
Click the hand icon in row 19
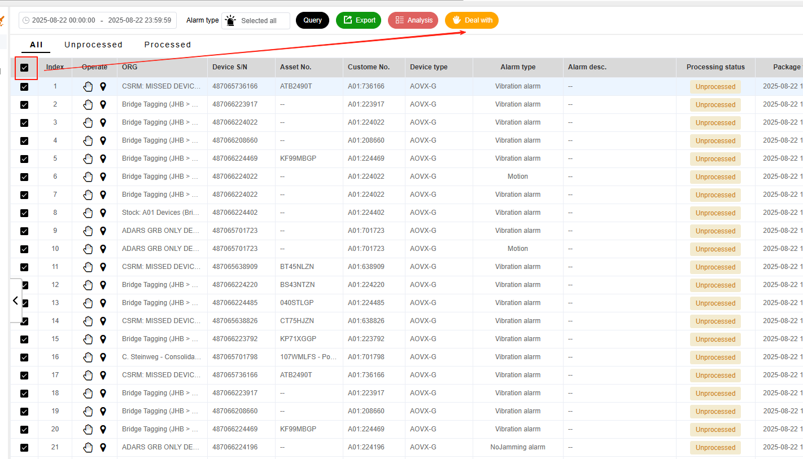88,411
